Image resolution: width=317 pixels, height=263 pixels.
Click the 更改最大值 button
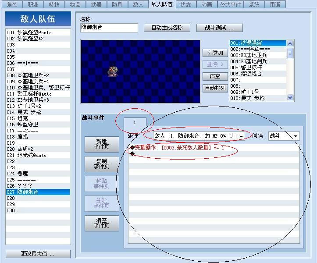[x=38, y=254]
